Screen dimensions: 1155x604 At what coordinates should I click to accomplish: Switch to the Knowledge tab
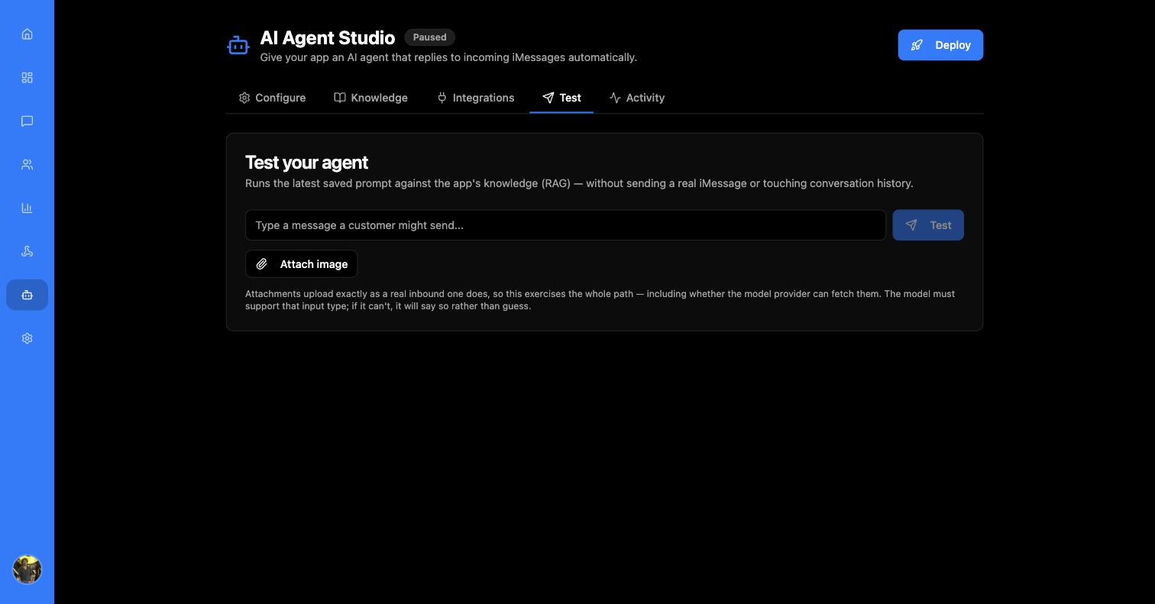370,98
